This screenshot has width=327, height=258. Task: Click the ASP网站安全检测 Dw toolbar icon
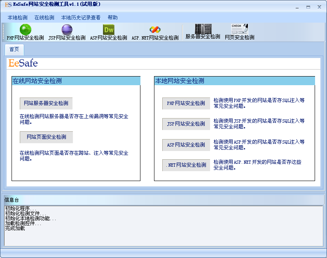[x=109, y=30]
